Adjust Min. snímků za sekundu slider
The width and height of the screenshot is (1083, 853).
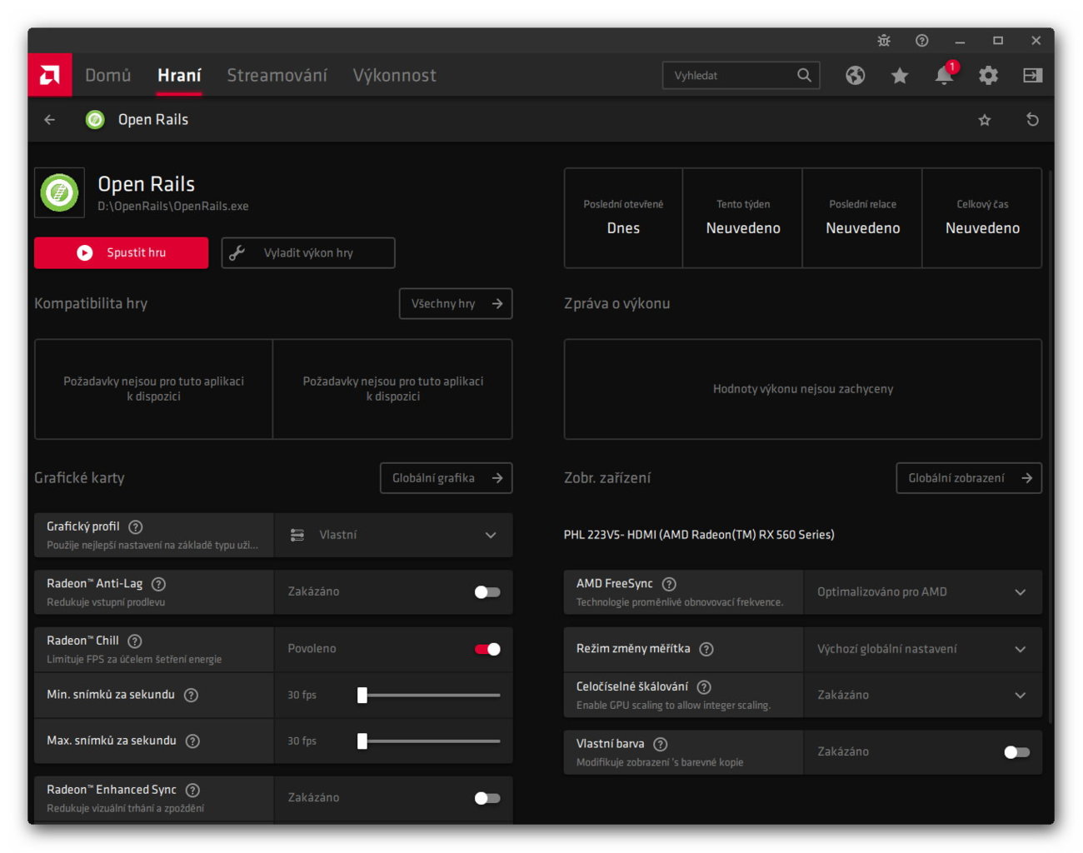[x=430, y=695]
